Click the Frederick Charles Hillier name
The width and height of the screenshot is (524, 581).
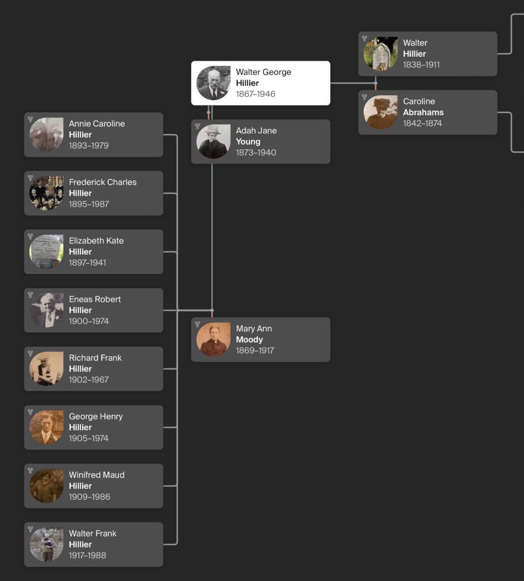tap(103, 187)
